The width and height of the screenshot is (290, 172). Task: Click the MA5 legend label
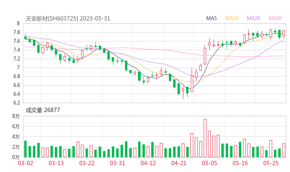211,18
